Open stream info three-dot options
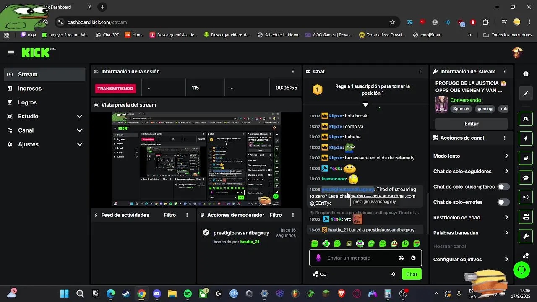This screenshot has width=537, height=302. (505, 72)
